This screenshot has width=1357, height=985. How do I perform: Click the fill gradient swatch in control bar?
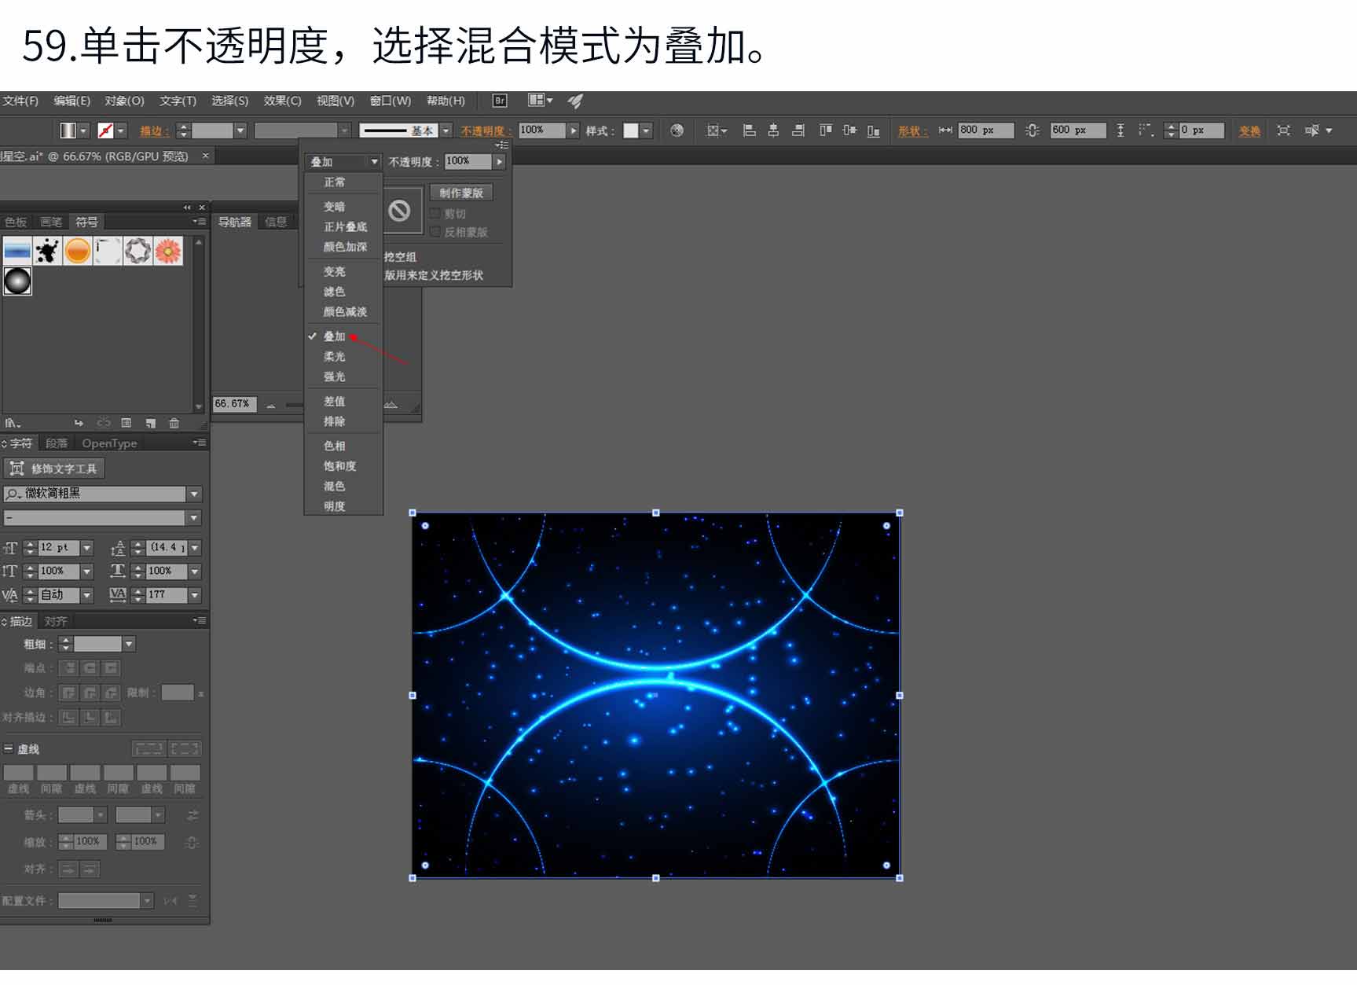tap(68, 130)
